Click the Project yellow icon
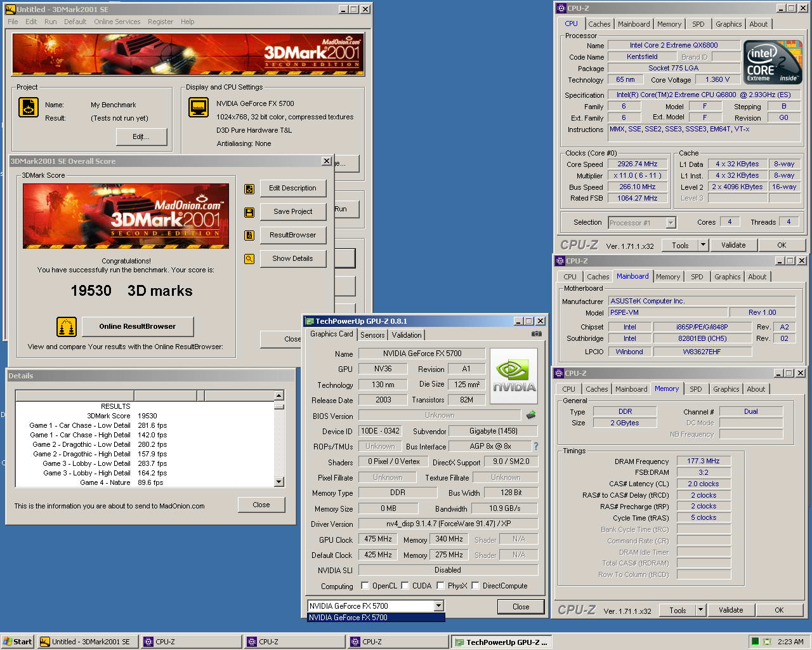This screenshot has height=650, width=812. (29, 108)
